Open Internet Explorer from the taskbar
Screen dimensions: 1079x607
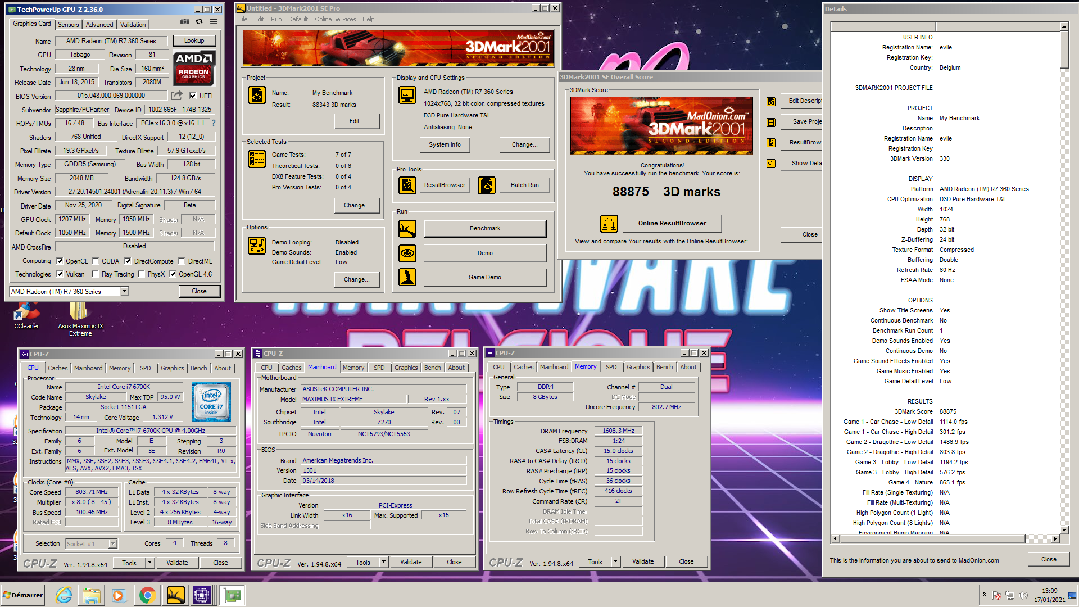pyautogui.click(x=64, y=595)
